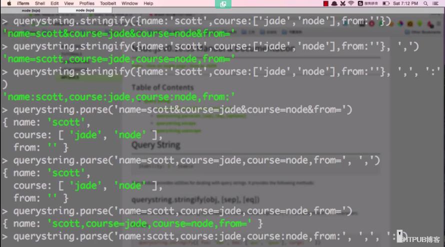Screen dimensions: 445x247
Task: Open the Window menu
Action: [x=129, y=3]
